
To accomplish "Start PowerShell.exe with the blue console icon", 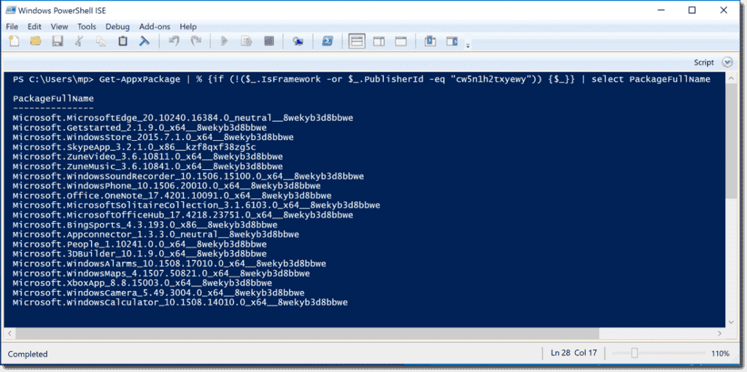I will [328, 42].
